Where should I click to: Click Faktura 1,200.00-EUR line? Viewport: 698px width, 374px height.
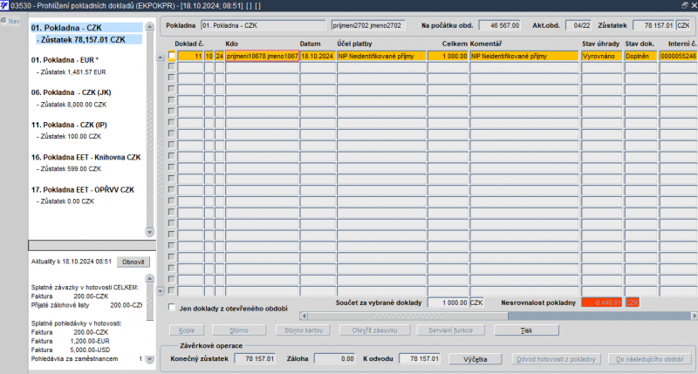point(71,341)
